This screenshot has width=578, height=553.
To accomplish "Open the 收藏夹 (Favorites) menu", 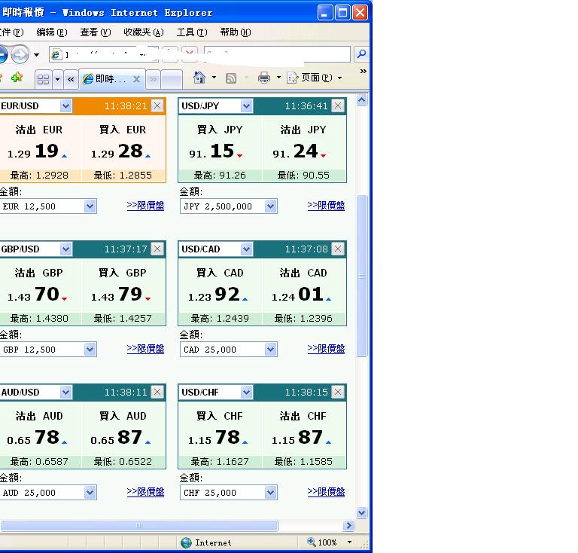I will pos(144,32).
